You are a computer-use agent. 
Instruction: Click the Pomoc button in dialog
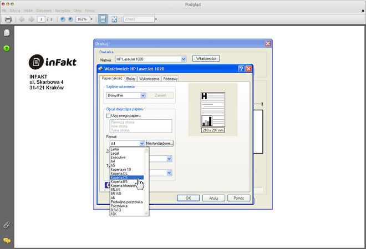point(239,198)
